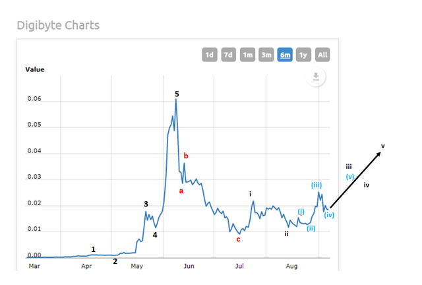Click the chart download icon
Screen dimensions: 422x285
point(317,77)
